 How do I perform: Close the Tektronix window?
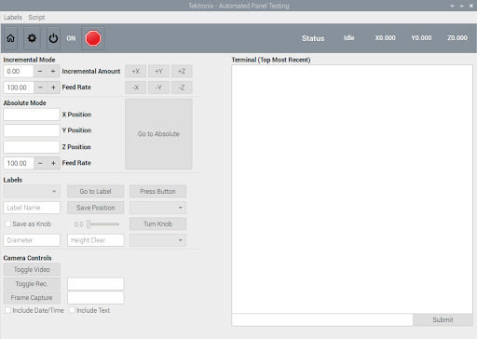(471, 6)
